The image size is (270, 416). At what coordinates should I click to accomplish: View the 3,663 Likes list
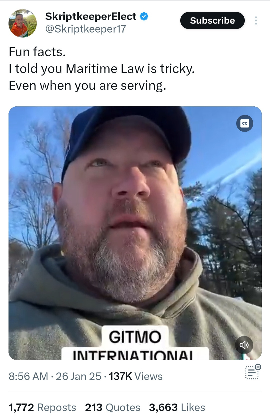177,407
